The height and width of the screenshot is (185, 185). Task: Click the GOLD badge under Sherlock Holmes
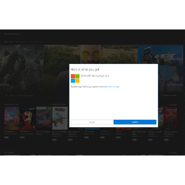tap(166, 140)
